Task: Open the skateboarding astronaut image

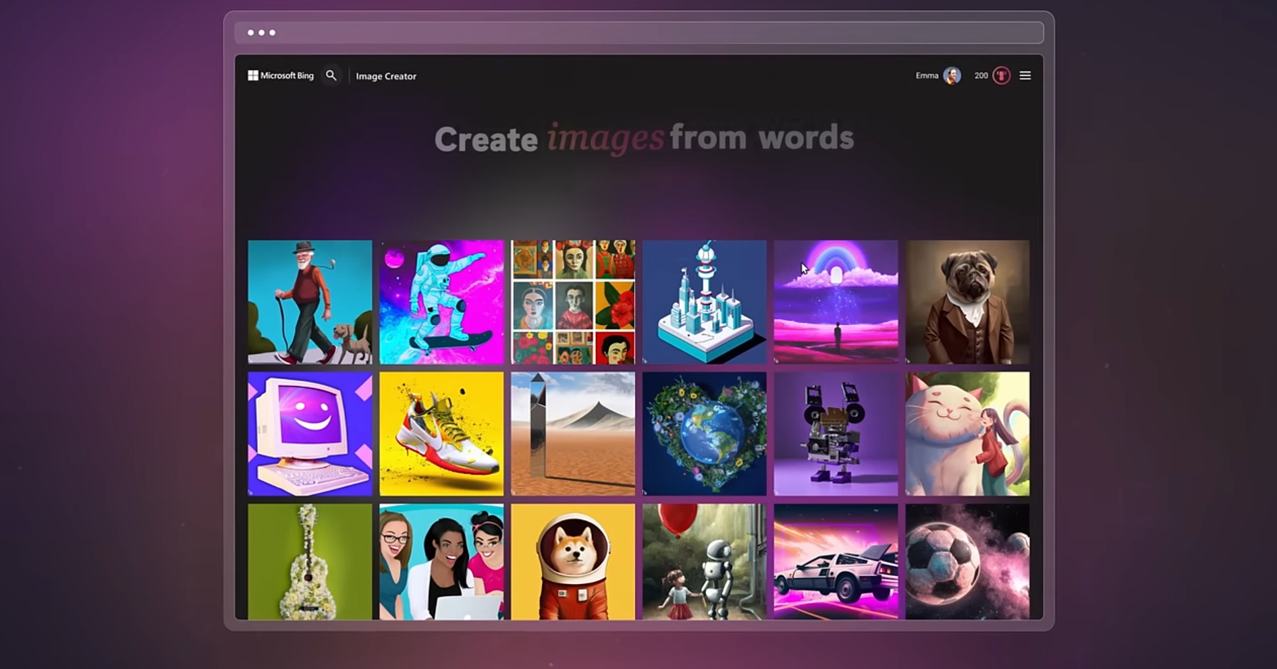Action: coord(441,302)
